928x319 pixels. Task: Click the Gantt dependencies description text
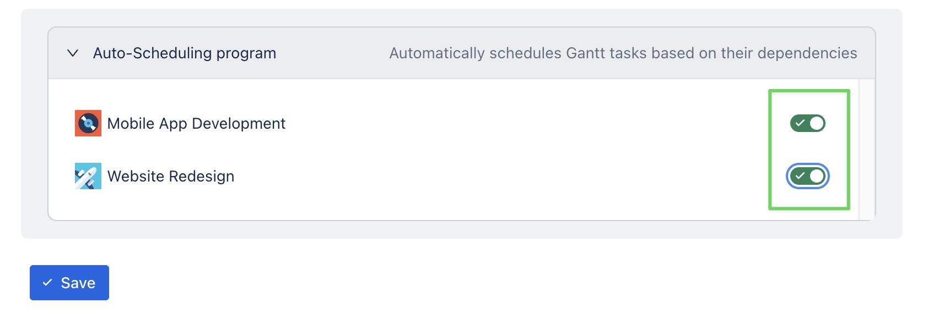pos(623,53)
